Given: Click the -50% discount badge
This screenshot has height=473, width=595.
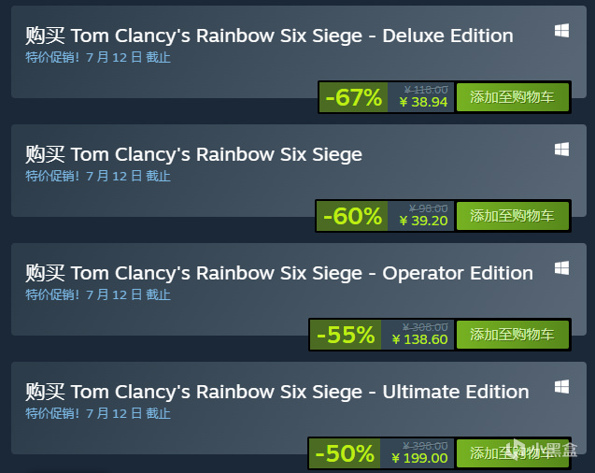Looking at the screenshot, I should 345,453.
